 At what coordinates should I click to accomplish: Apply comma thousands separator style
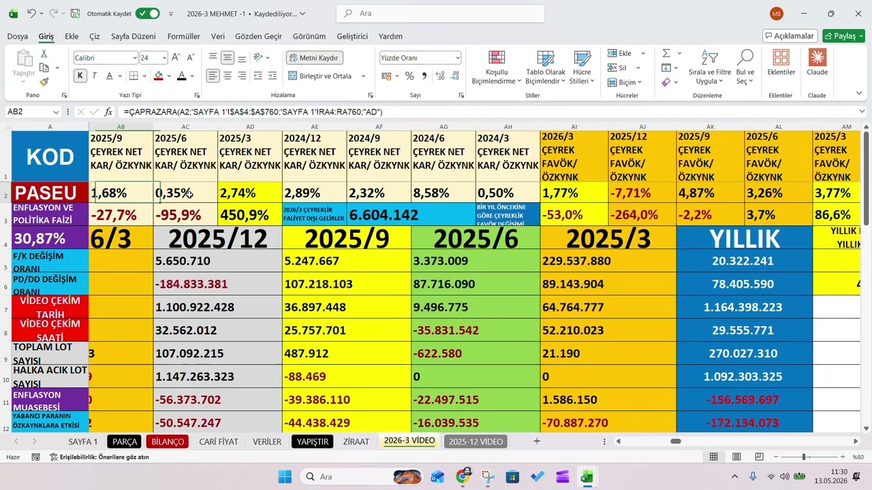click(424, 76)
